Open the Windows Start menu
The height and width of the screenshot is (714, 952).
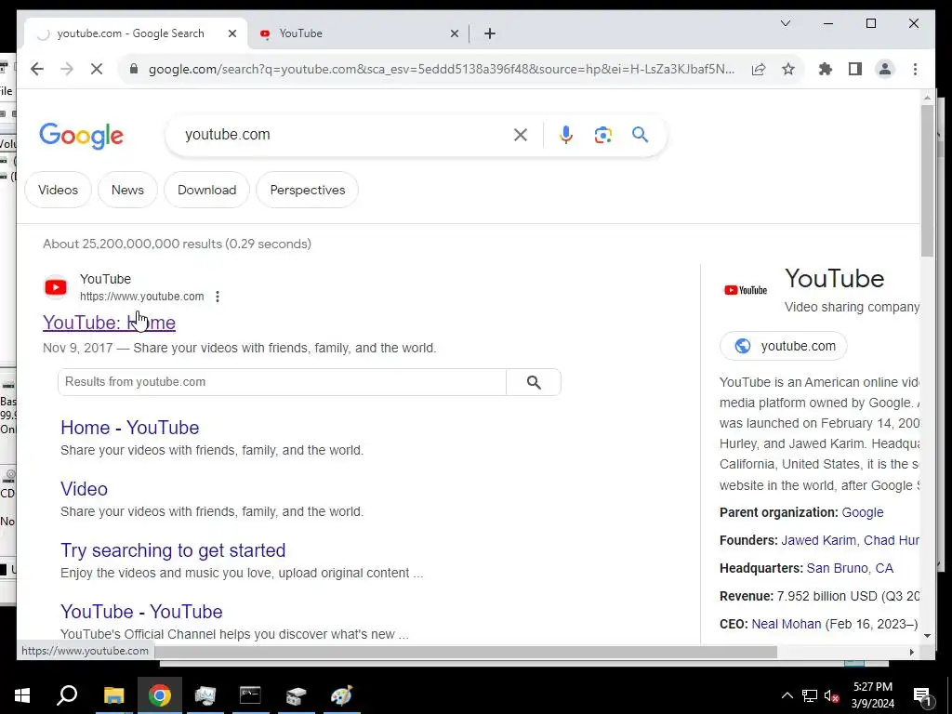point(22,695)
